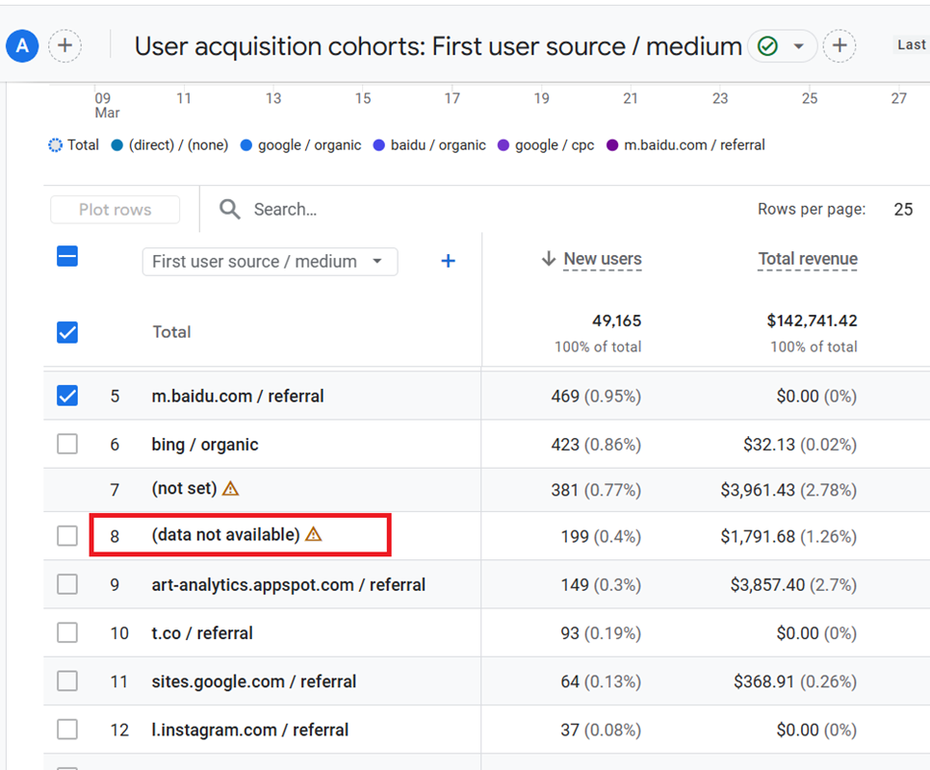The height and width of the screenshot is (770, 930).
Task: Add a new comparison with the plus icon beside 'A'
Action: coord(65,45)
